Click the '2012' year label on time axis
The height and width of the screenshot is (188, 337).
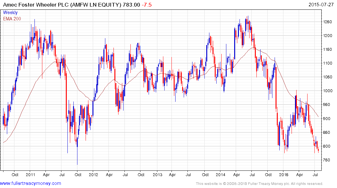[93, 175]
